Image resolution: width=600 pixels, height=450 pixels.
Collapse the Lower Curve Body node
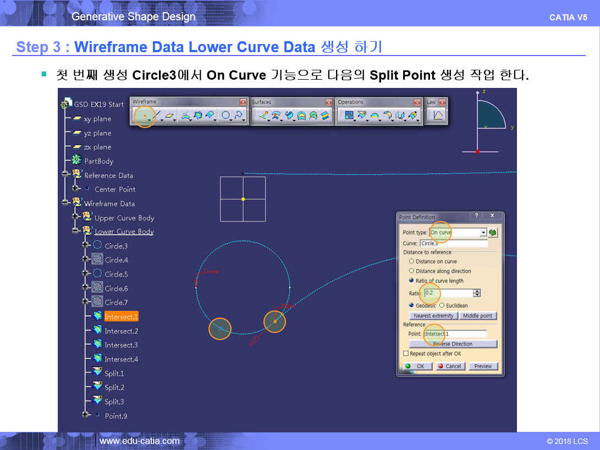[x=75, y=231]
